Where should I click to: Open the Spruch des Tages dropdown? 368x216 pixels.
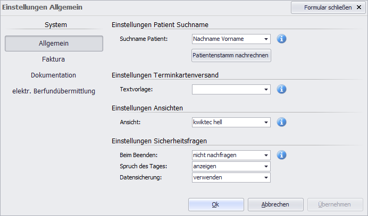point(231,166)
